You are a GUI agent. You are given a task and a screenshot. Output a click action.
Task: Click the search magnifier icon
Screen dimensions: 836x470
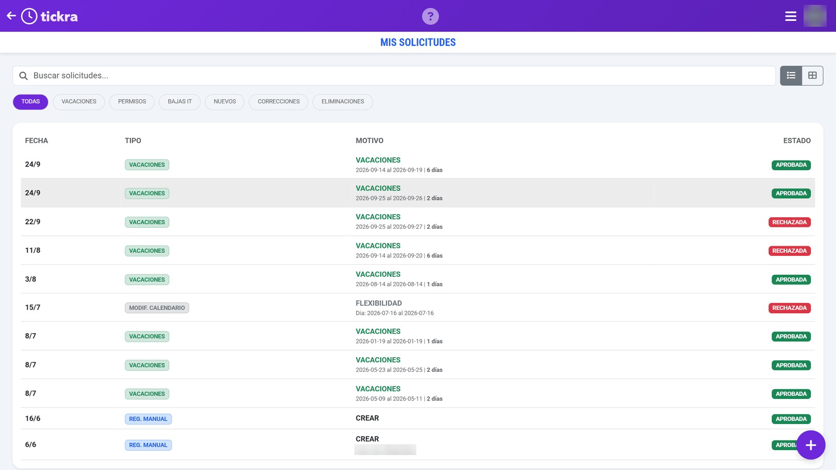[24, 76]
